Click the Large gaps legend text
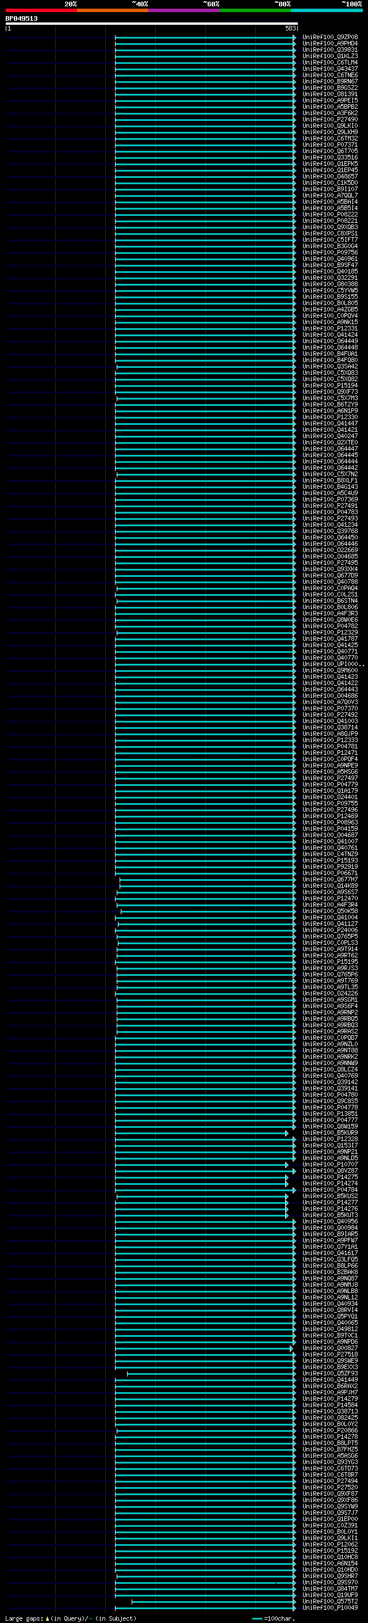 (71, 1618)
